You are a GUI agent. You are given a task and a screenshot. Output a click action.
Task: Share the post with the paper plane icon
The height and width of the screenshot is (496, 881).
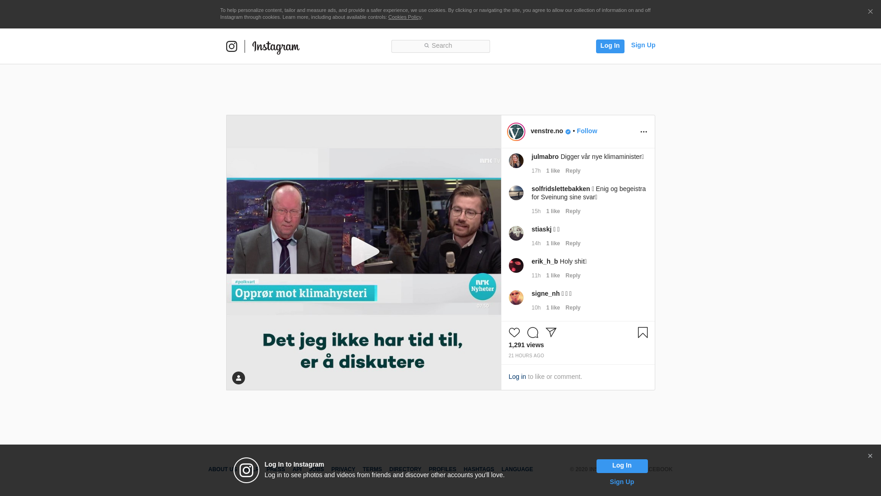coord(551,333)
